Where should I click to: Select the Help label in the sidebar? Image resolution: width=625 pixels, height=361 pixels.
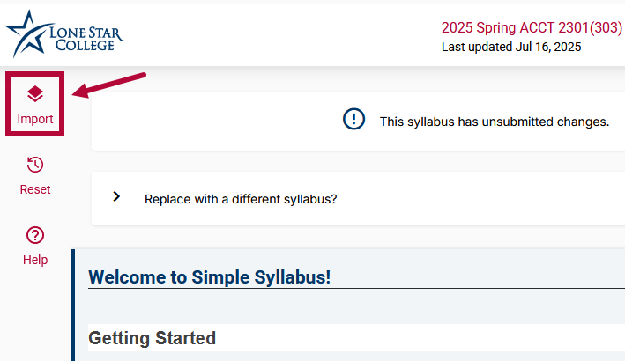[x=35, y=260]
